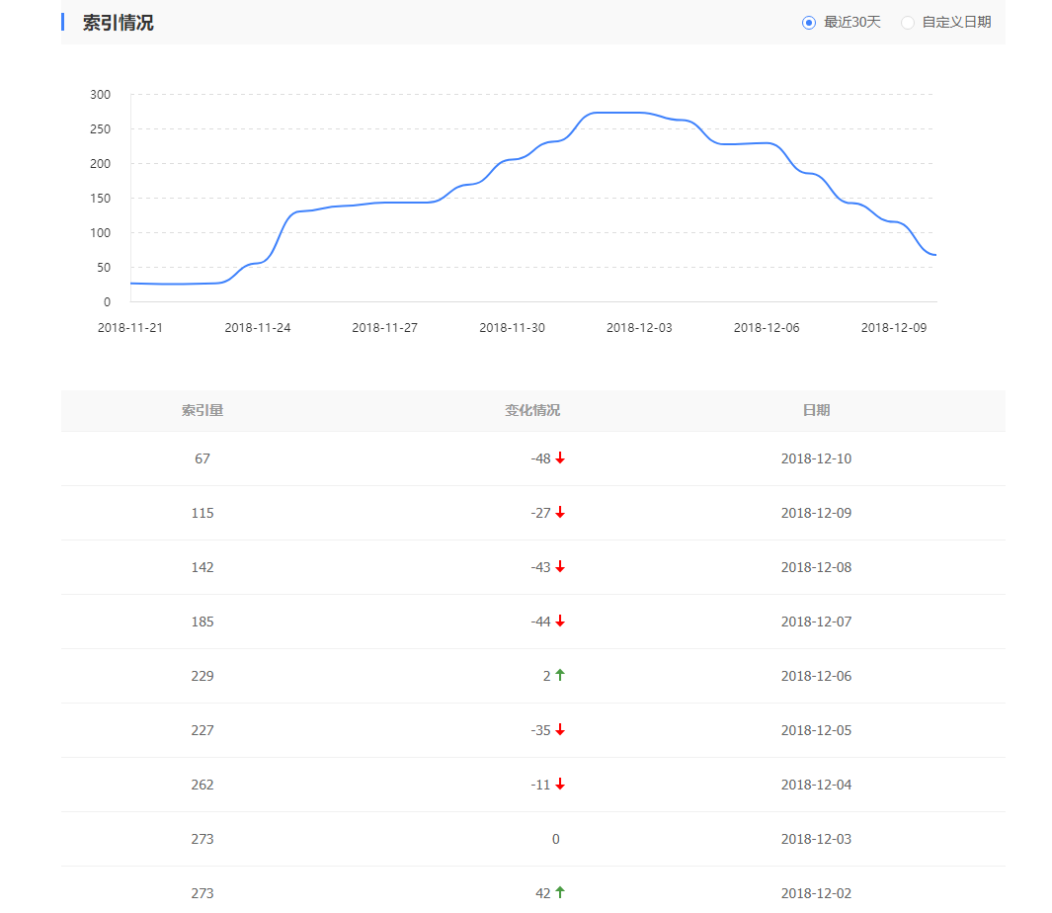Select the 自定义日期 radio option
Screen dimensions: 1052x913
click(908, 23)
